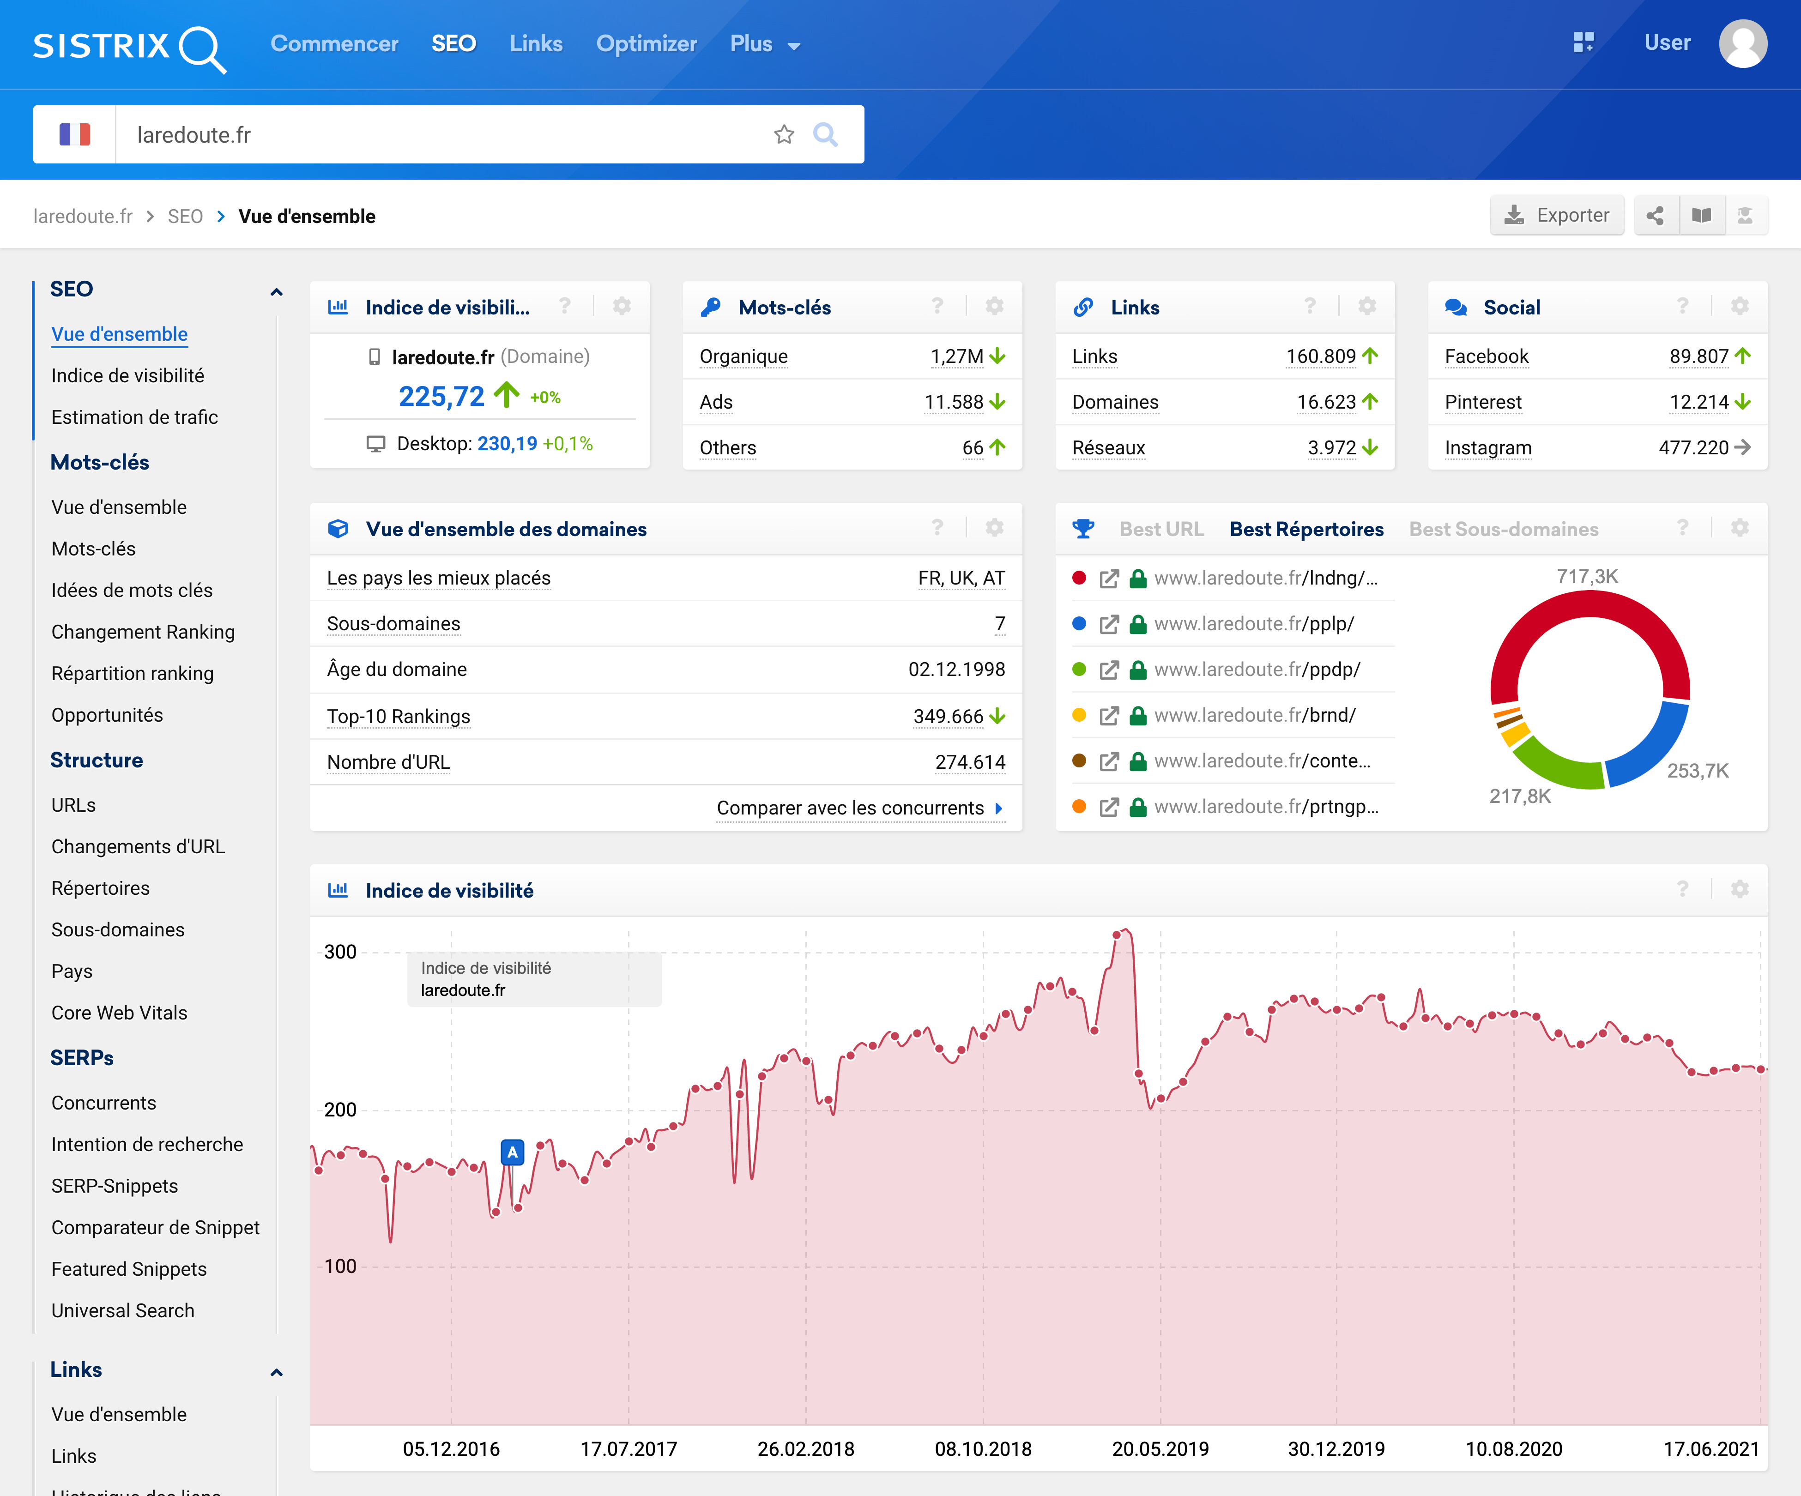The width and height of the screenshot is (1801, 1496).
Task: Click the help question mark in Indice de visibili... box
Action: 564,306
